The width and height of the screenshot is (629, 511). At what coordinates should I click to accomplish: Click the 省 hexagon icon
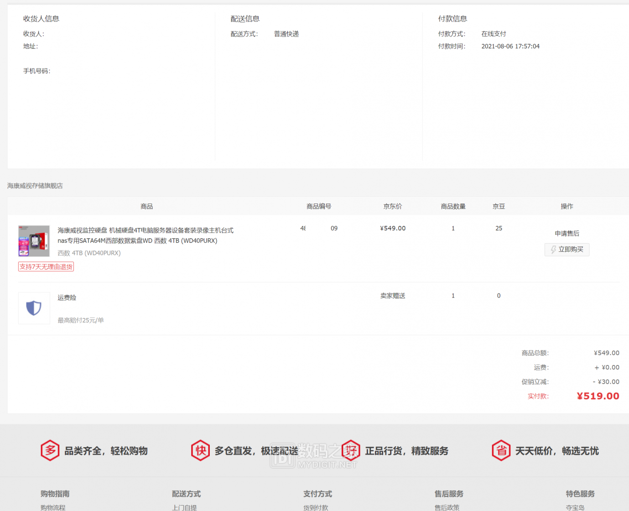501,451
